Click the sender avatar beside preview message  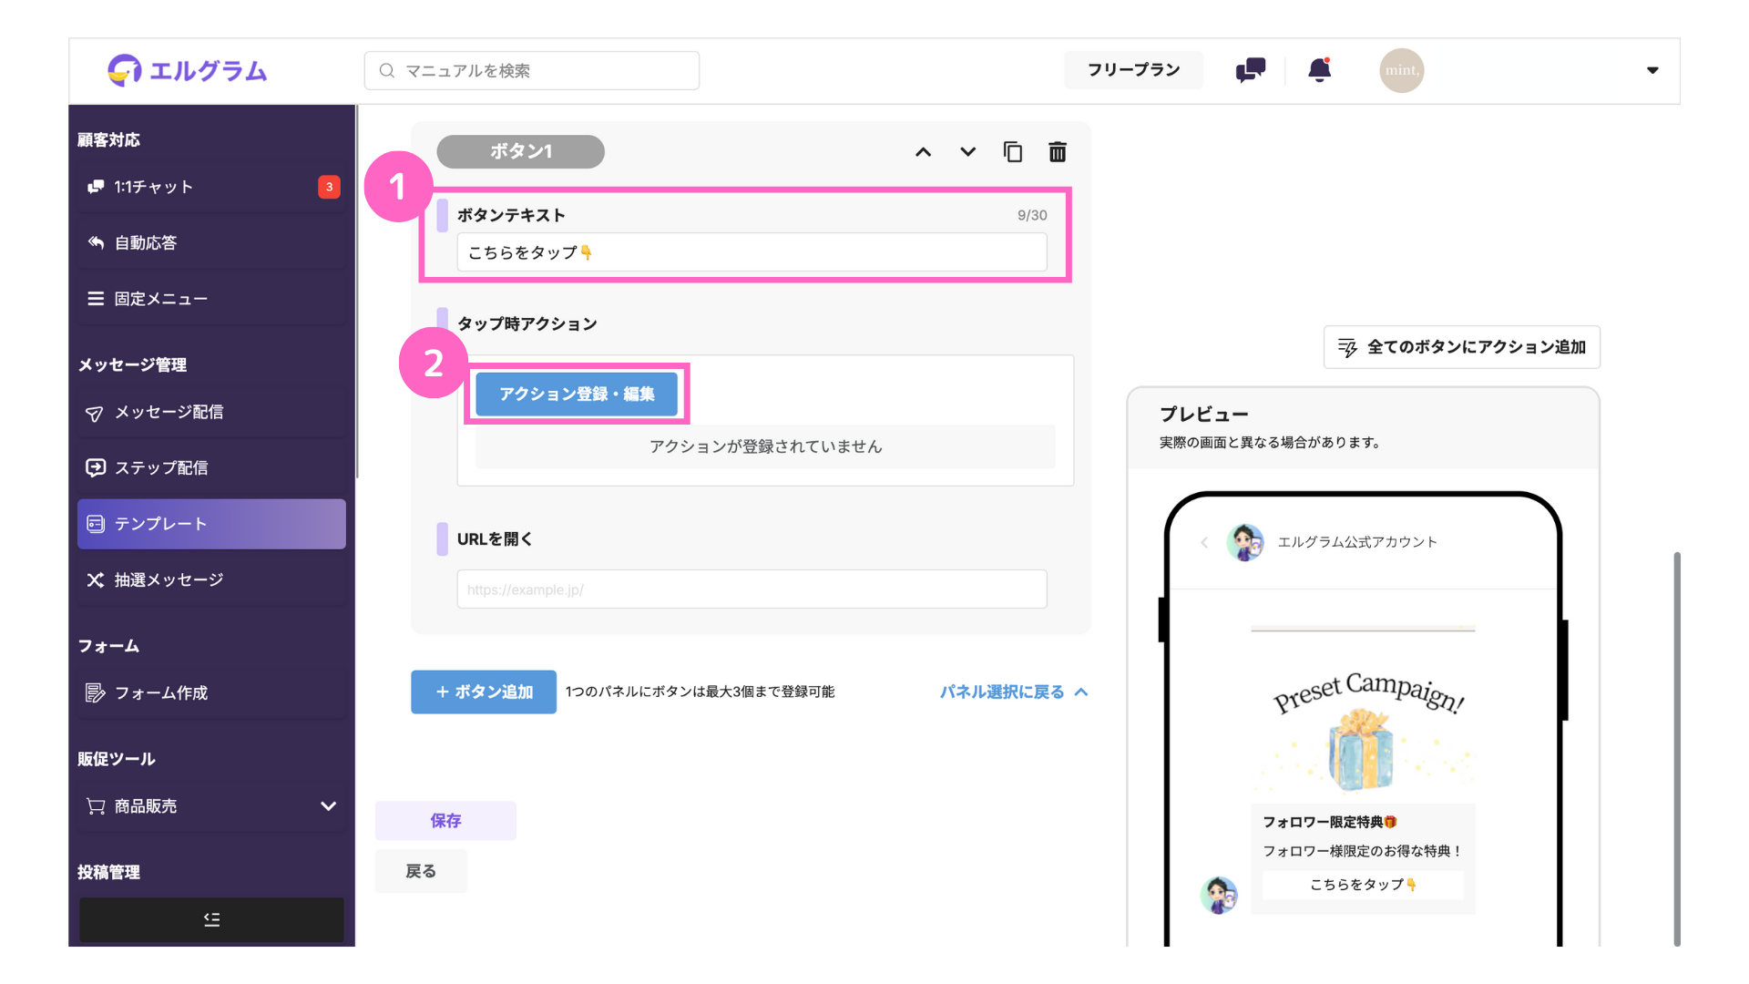[1219, 895]
